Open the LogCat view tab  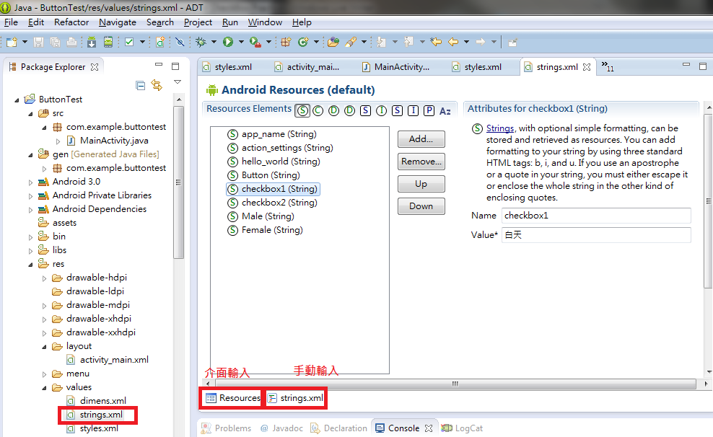[462, 428]
